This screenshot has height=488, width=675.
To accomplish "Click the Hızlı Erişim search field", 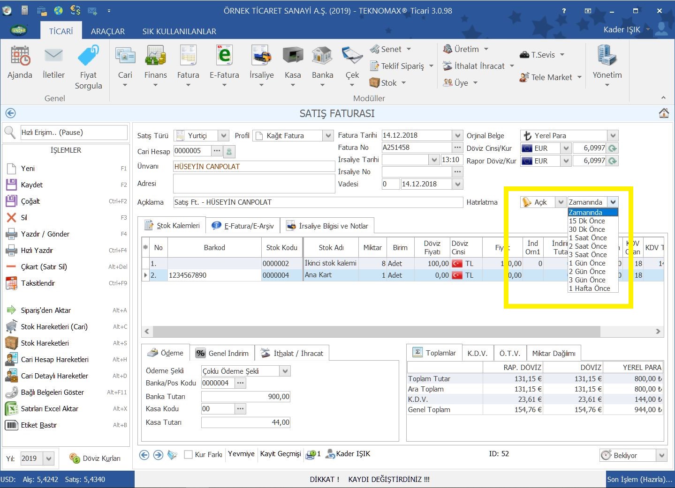I will (x=74, y=133).
